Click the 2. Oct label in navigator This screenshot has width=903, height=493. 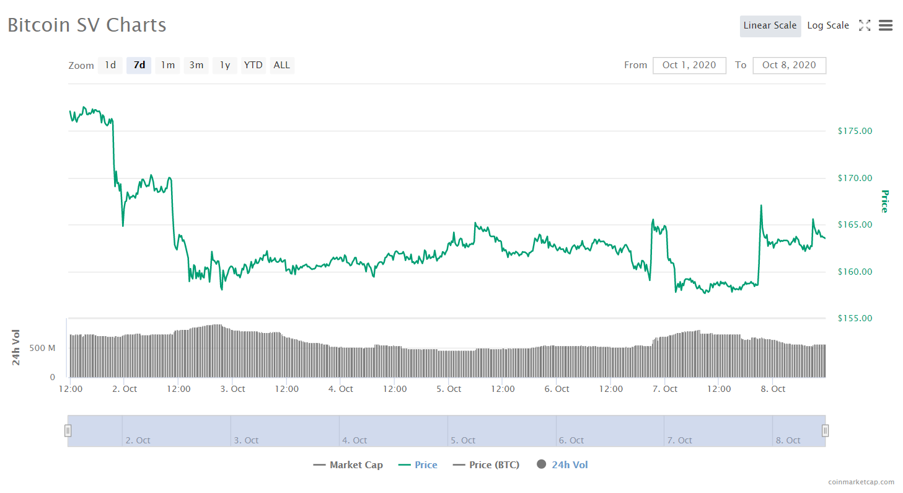(138, 440)
